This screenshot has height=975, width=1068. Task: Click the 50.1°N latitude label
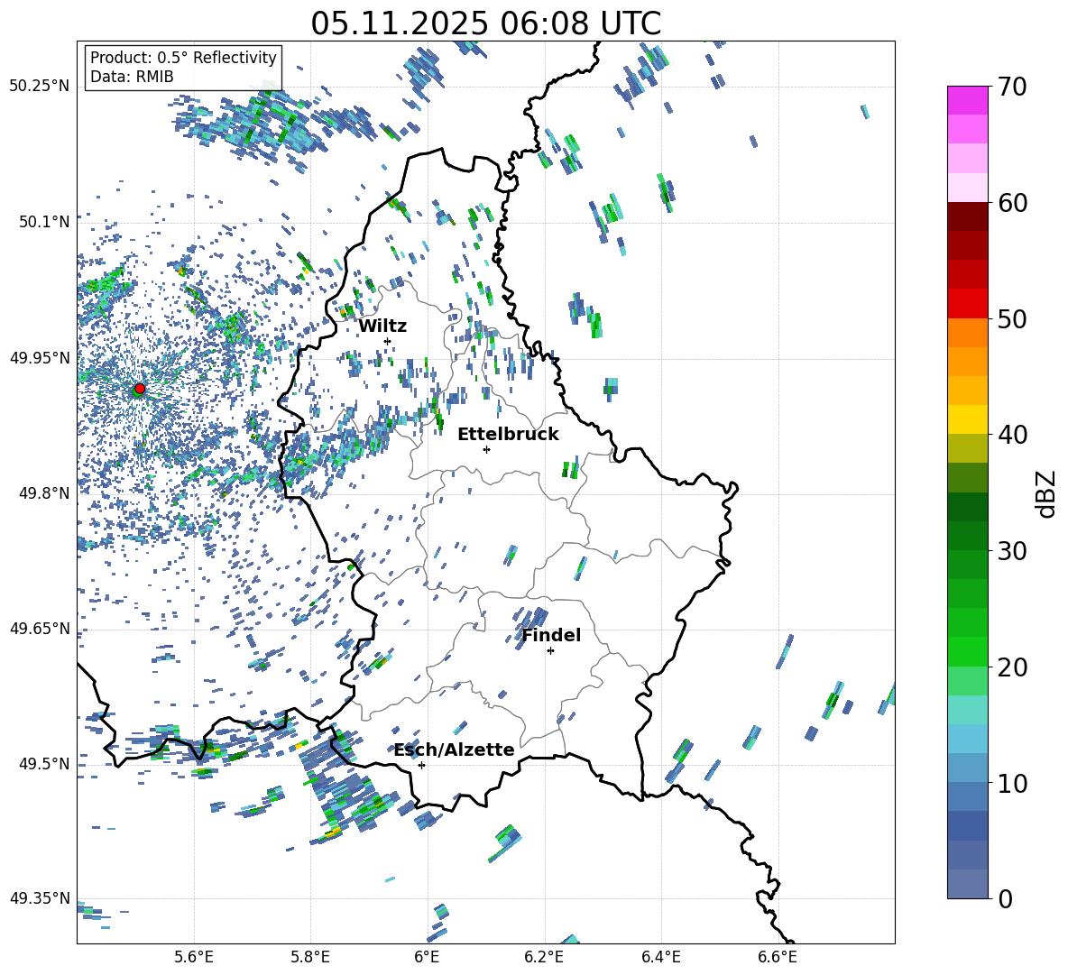click(x=43, y=222)
